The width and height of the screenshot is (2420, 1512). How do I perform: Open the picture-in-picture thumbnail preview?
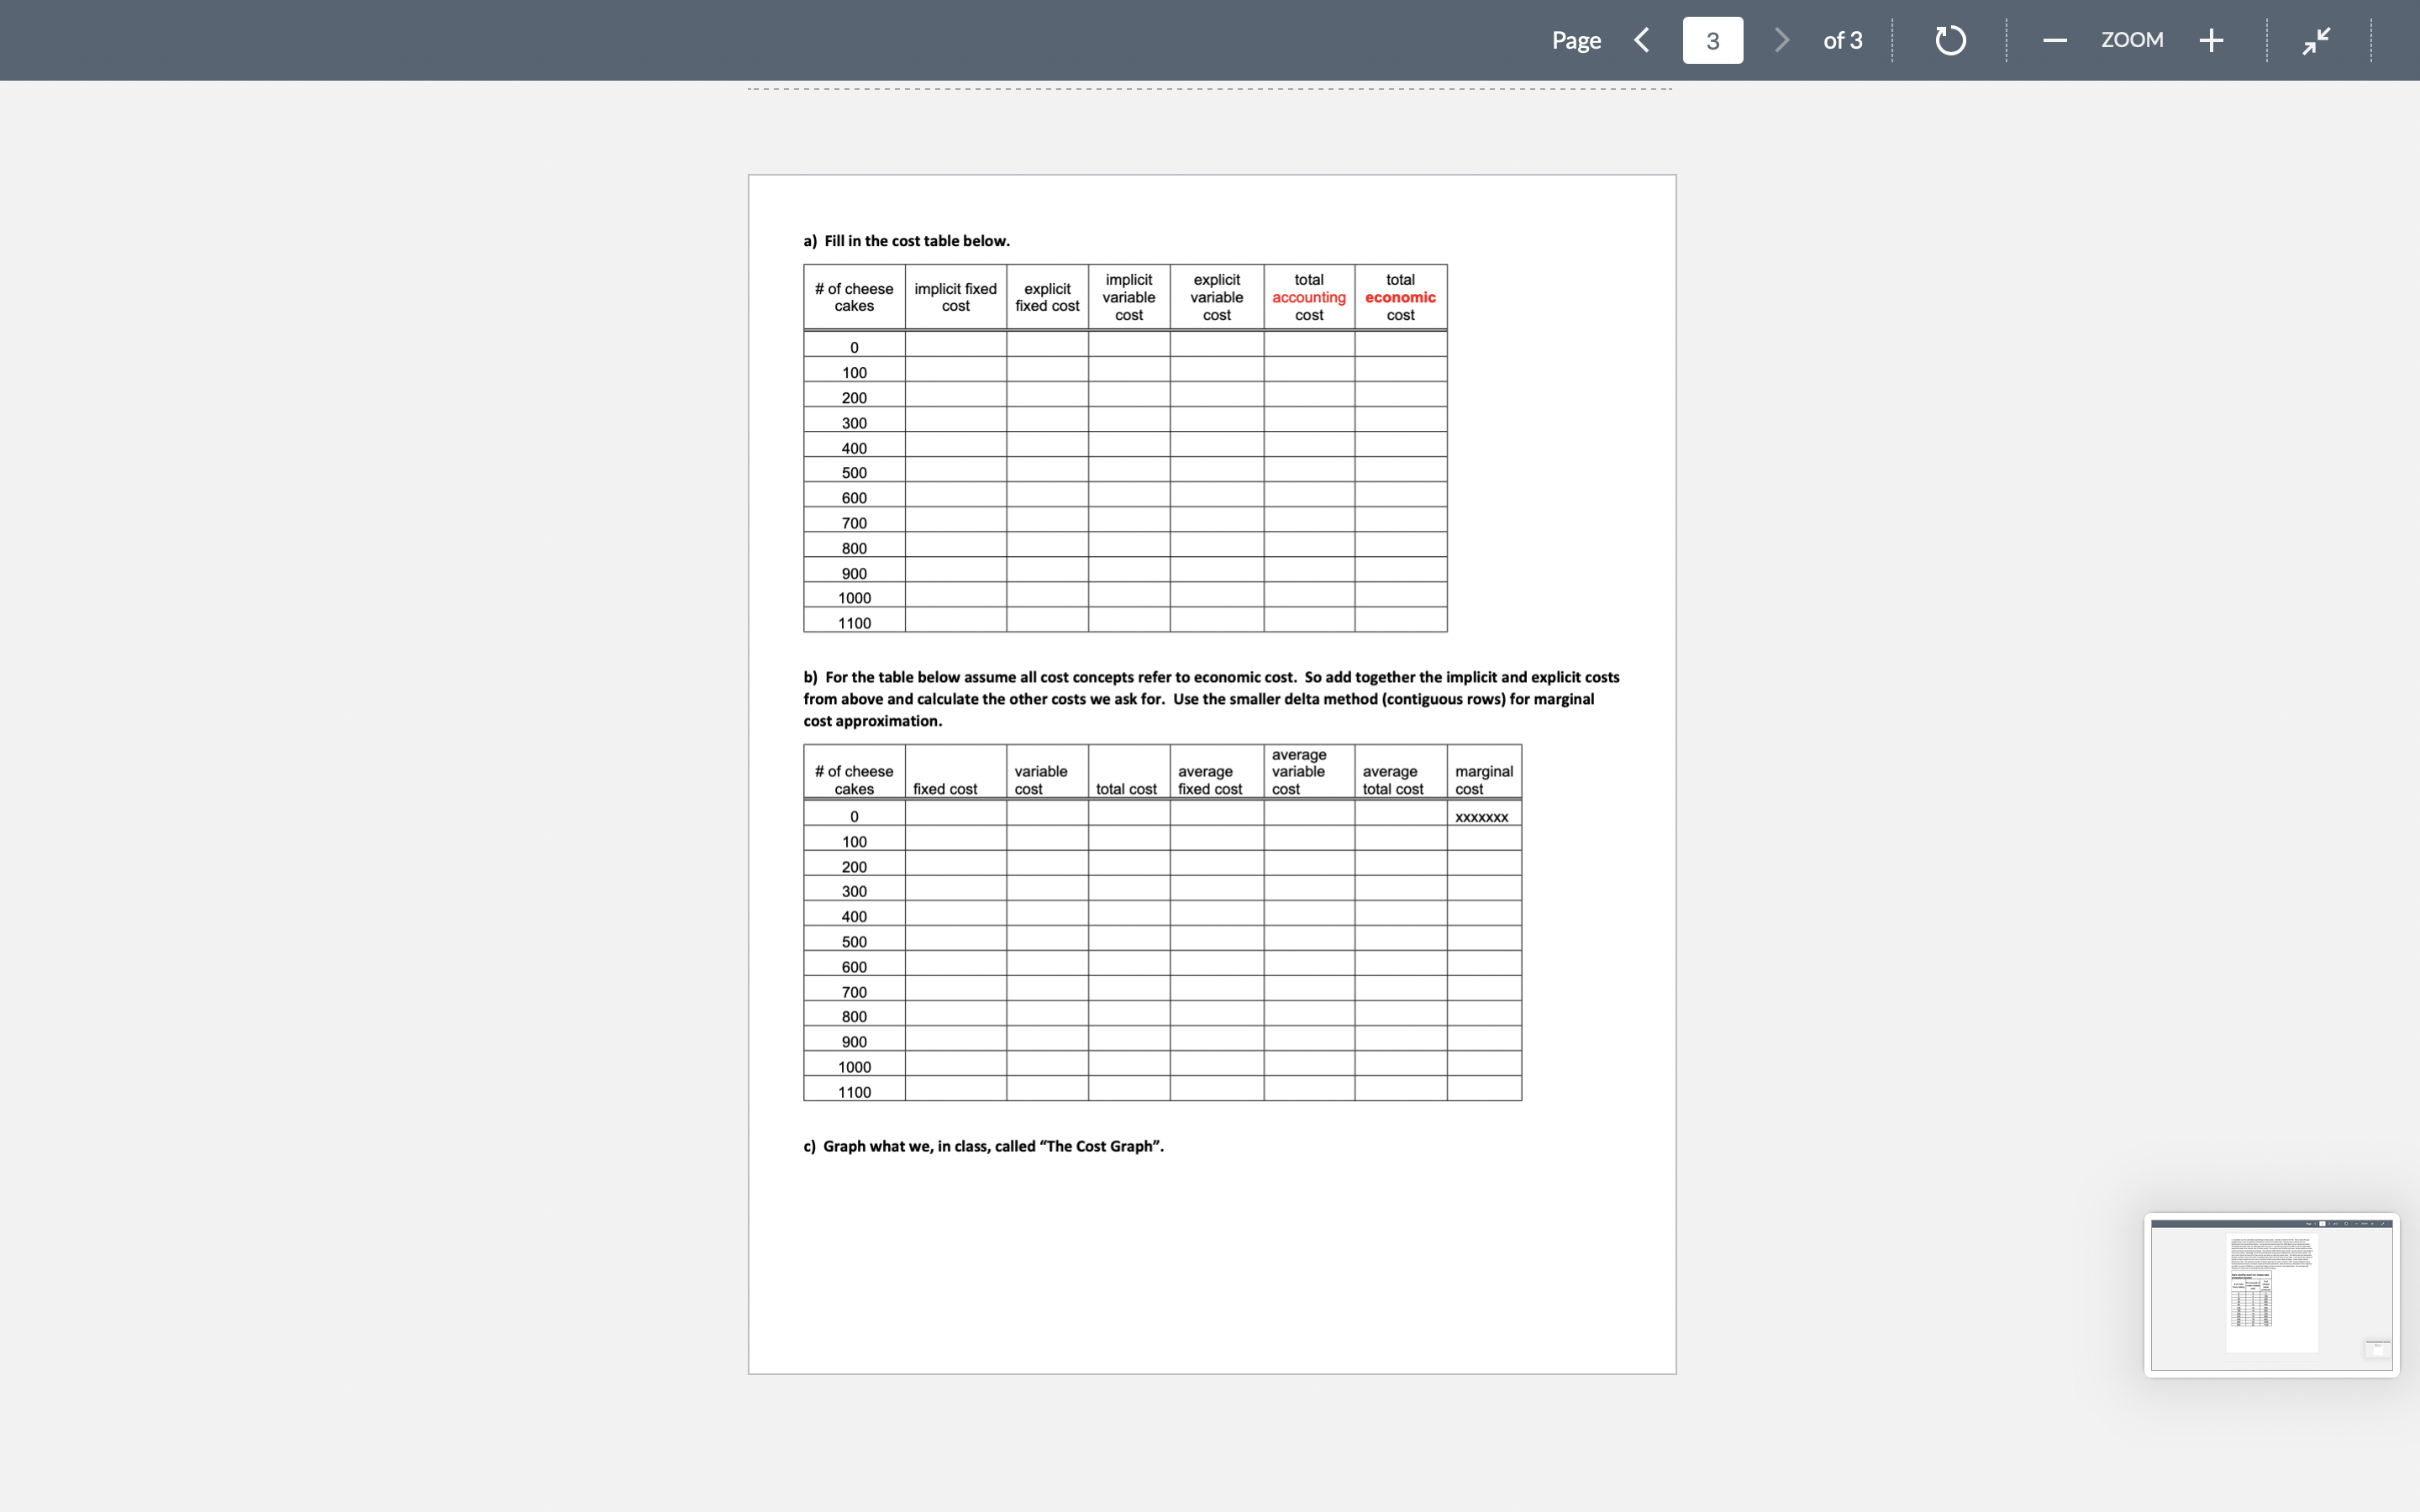coord(2271,1295)
